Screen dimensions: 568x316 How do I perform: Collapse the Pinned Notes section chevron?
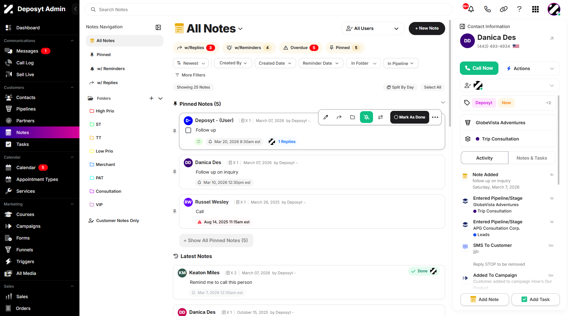tap(443, 103)
